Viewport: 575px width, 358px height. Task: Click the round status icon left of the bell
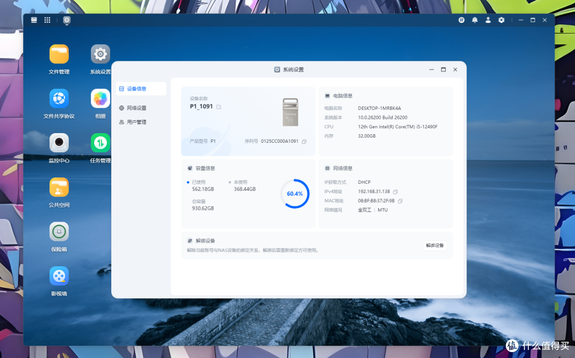click(x=461, y=20)
